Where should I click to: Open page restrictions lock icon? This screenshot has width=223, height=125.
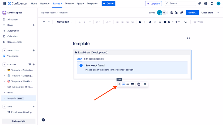(176, 13)
